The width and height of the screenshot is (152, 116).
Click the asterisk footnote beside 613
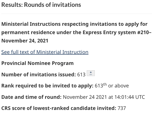click(x=90, y=73)
